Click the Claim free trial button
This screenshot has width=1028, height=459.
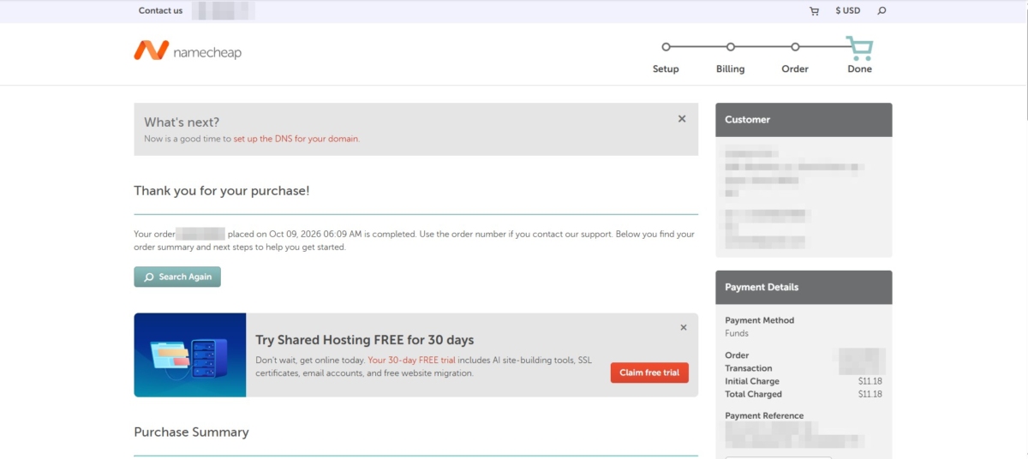[649, 373]
